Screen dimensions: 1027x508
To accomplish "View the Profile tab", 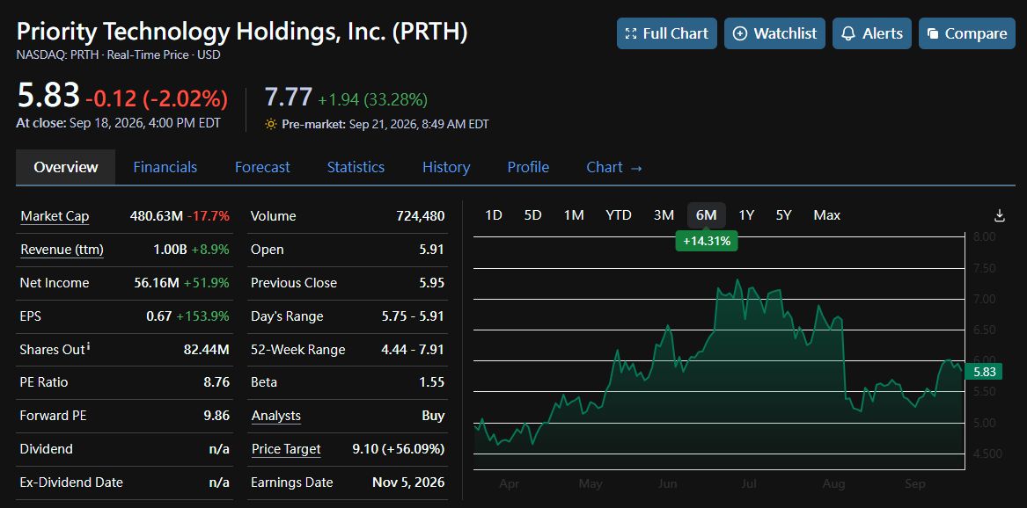I will (528, 167).
